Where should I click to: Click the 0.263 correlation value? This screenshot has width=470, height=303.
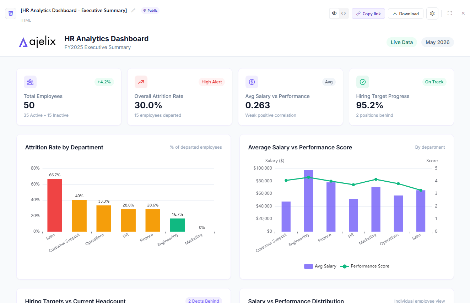258,105
